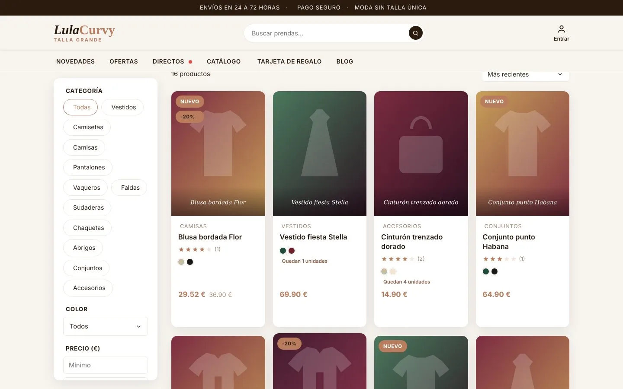Open Vestido fiesta Stella product image
Screen dimensions: 623x389
[320, 153]
